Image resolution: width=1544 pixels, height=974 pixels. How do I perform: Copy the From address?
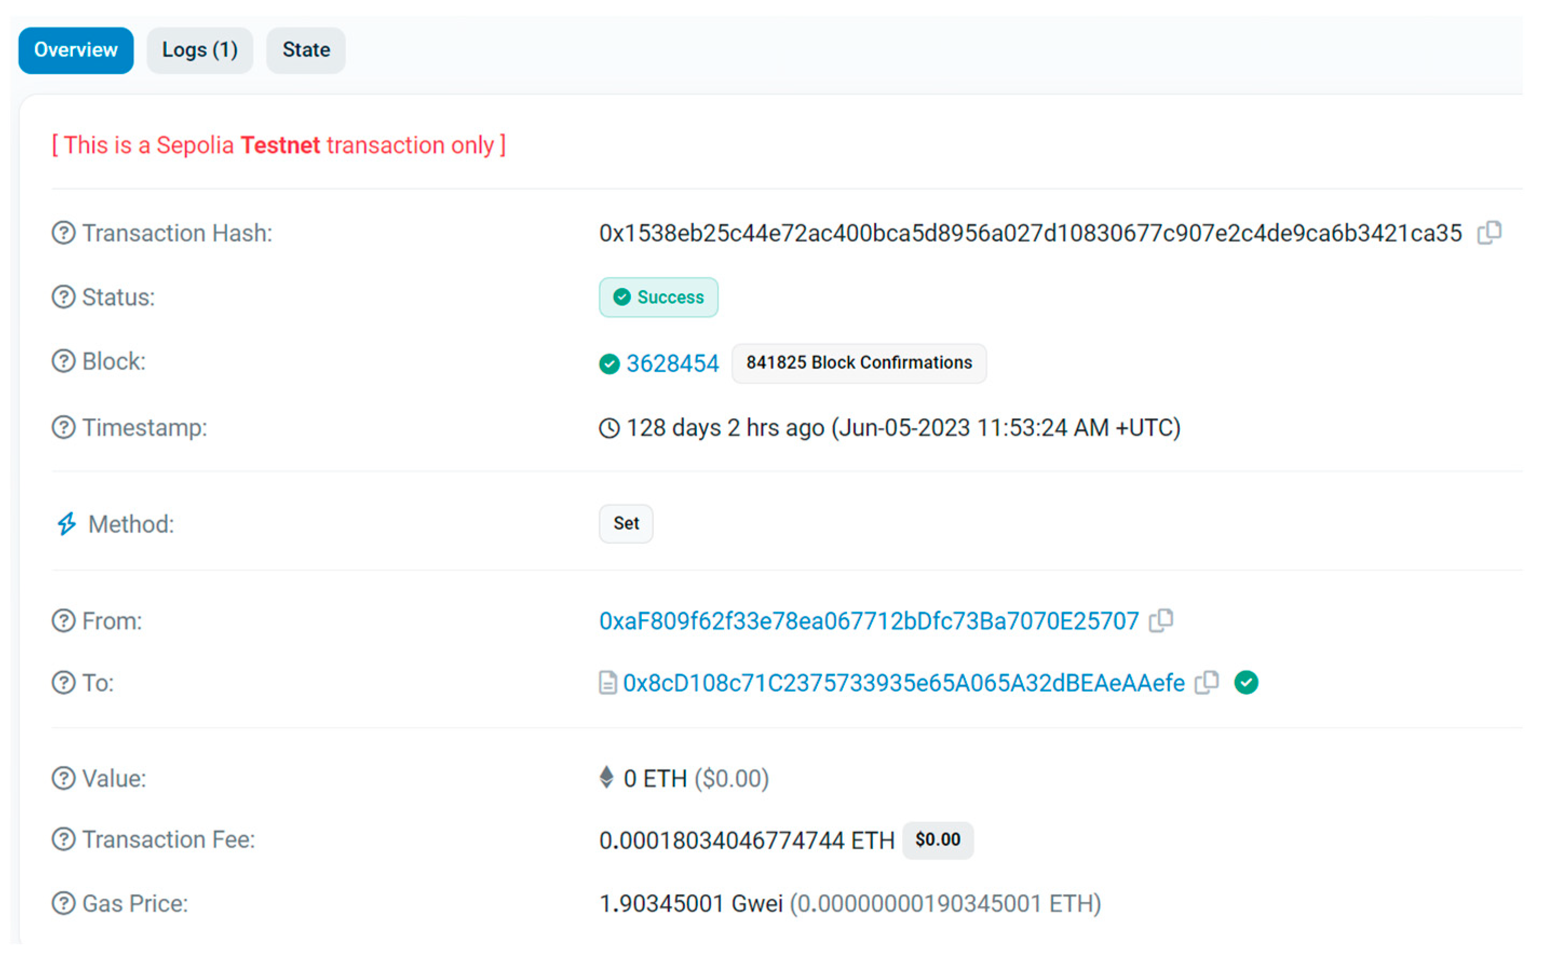click(x=1161, y=621)
